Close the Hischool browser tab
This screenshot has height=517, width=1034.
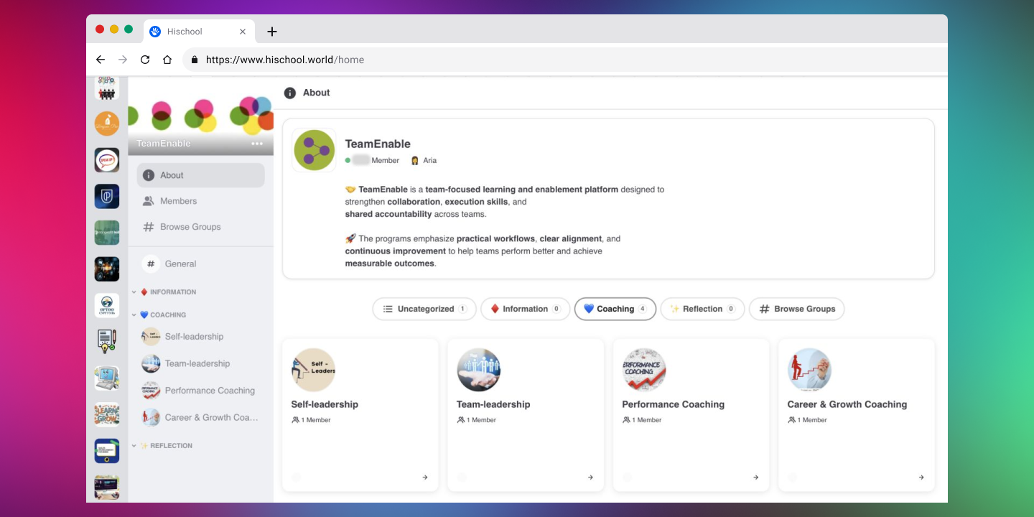(243, 32)
